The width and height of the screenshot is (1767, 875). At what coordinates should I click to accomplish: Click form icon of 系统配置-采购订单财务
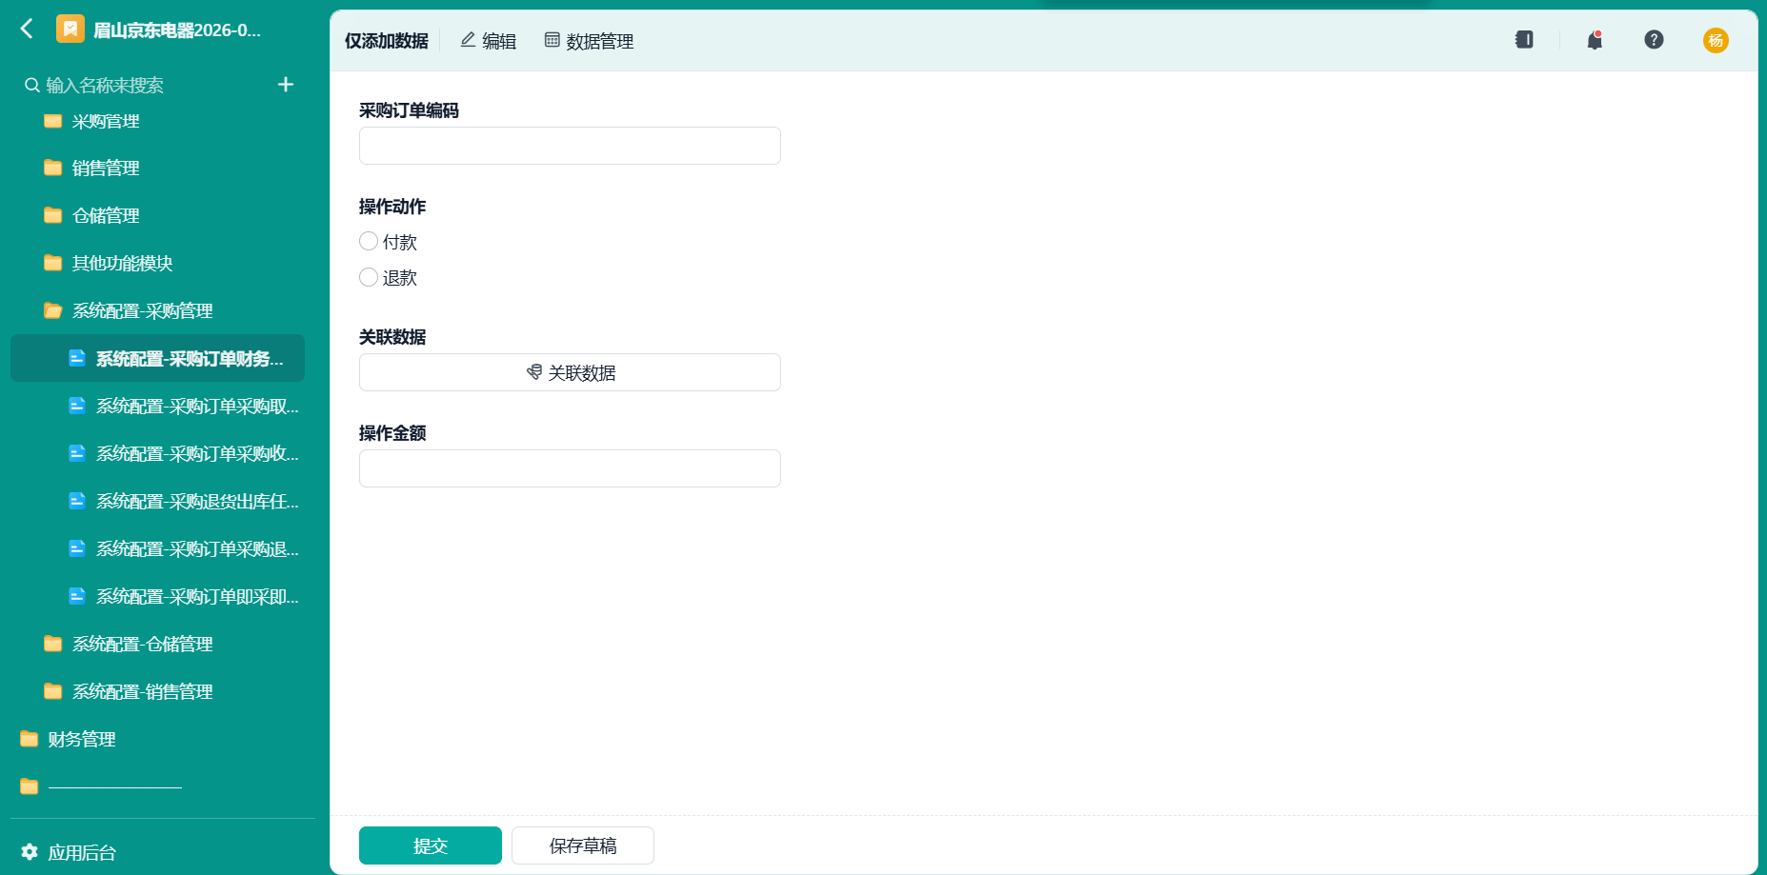pyautogui.click(x=77, y=358)
